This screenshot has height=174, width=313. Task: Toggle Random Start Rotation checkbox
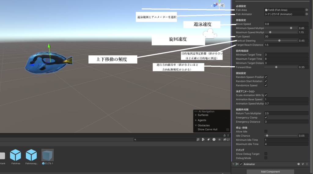266,81
